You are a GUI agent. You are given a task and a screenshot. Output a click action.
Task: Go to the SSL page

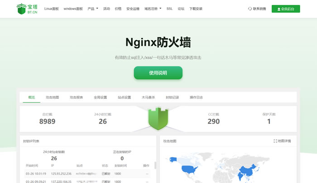click(x=169, y=9)
